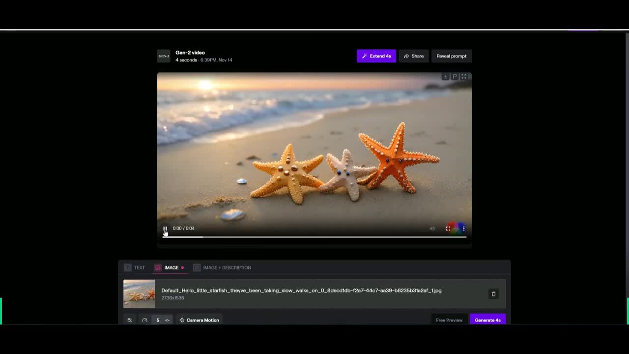Open the Camera Motion options

tap(199, 320)
